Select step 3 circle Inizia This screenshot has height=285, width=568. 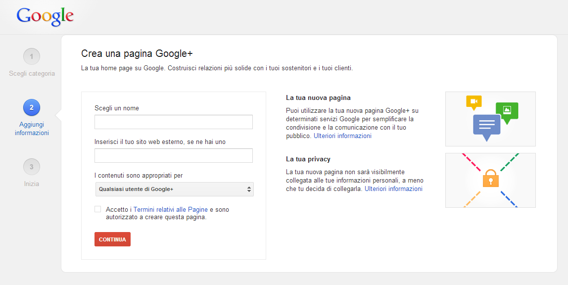click(32, 167)
